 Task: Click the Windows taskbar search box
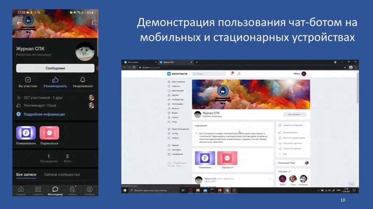pyautogui.click(x=154, y=190)
